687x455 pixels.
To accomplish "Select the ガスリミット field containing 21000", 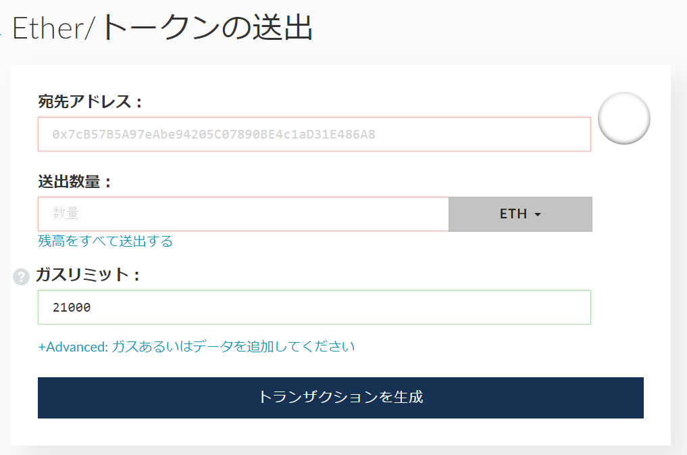I will (x=314, y=308).
